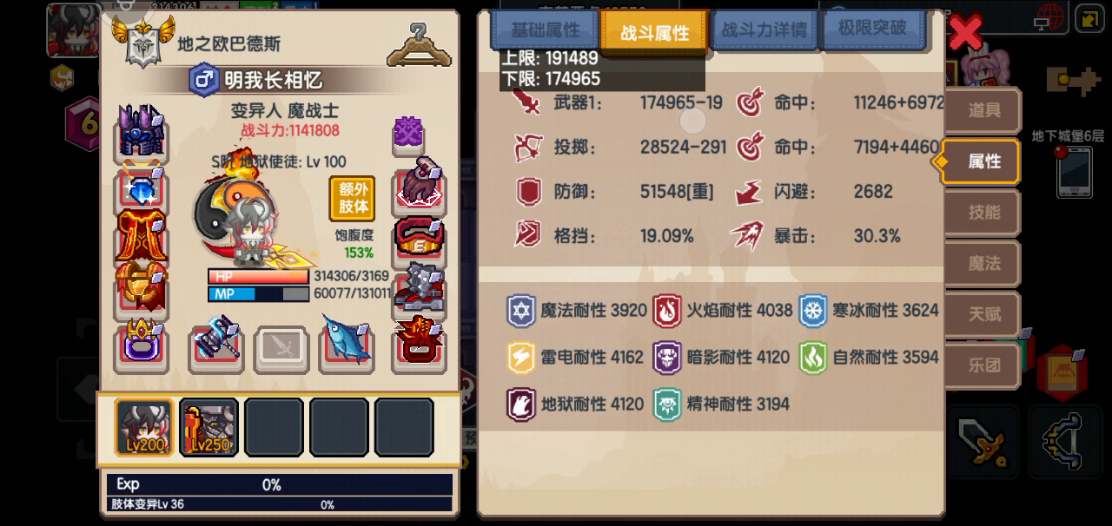Open the 道具 side menu
This screenshot has height=526, width=1112.
tap(983, 110)
